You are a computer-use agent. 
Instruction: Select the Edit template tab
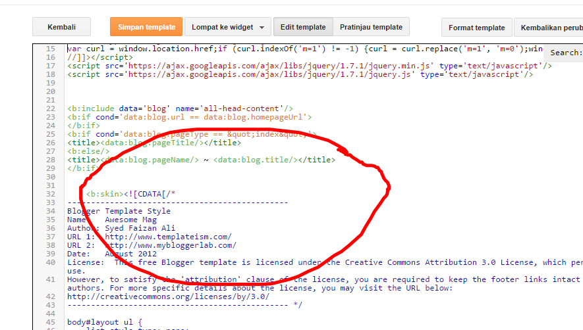click(303, 27)
